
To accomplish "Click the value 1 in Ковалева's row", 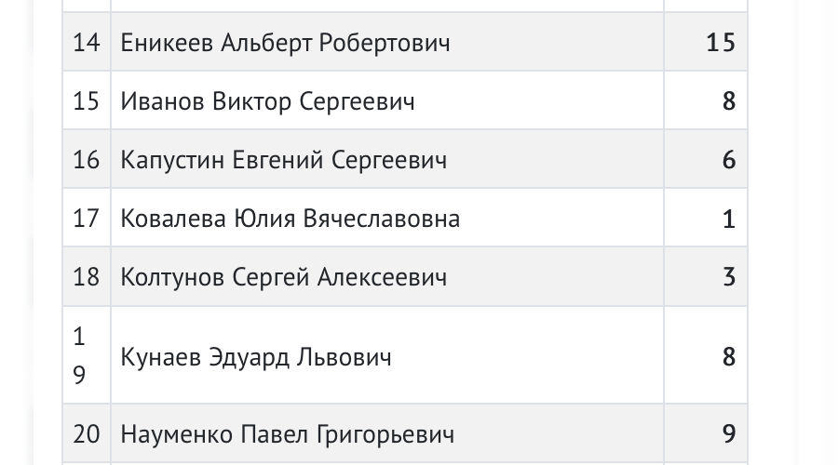I will pyautogui.click(x=729, y=219).
